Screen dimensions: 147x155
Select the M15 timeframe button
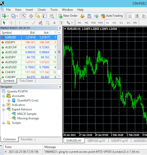click(93, 23)
